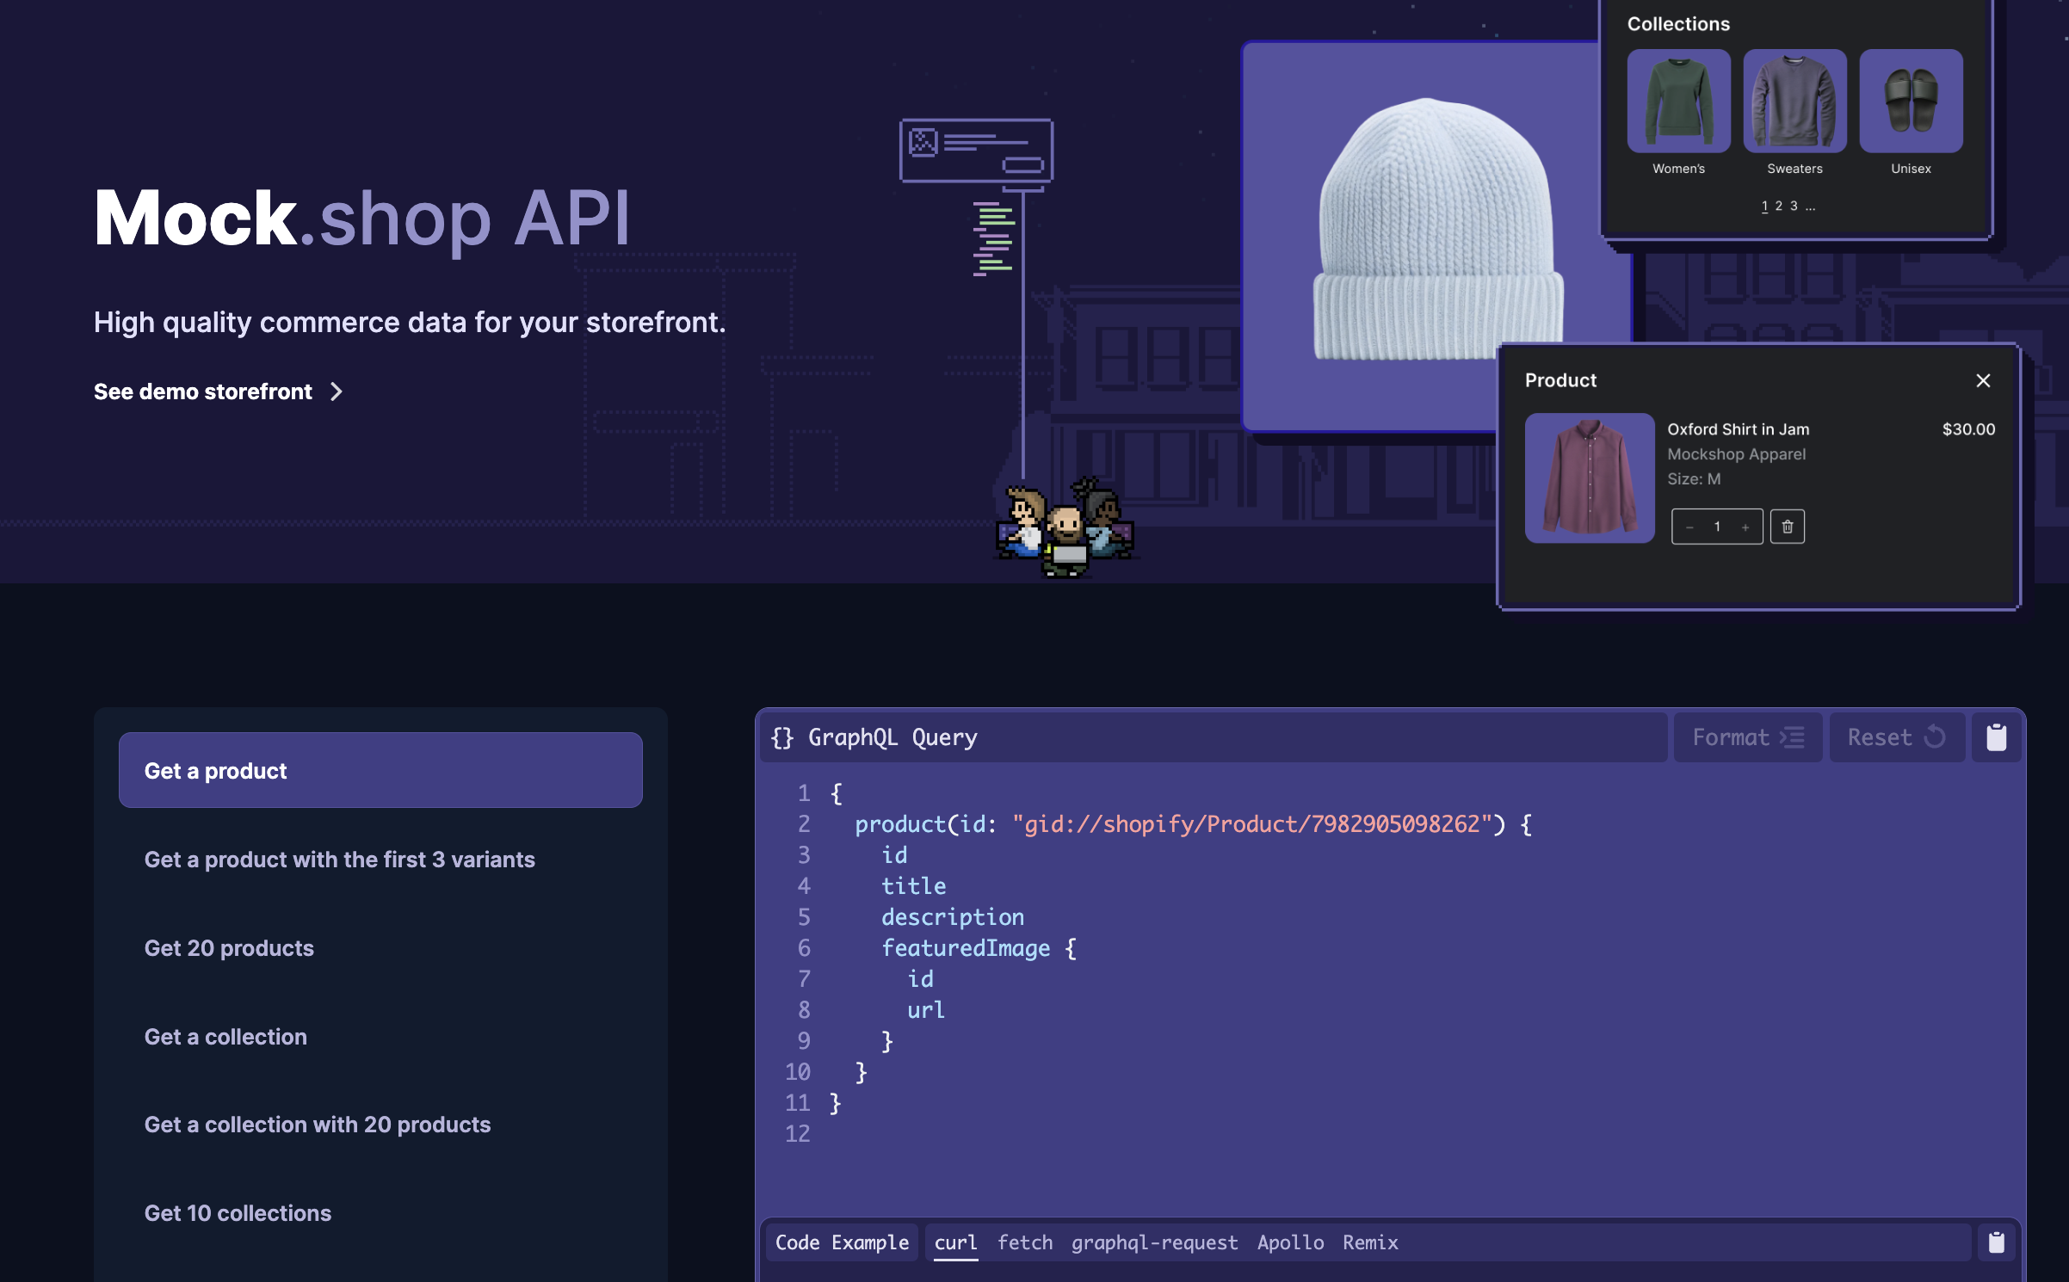
Task: Click the pixel-art developers illustration
Action: coord(1065,527)
